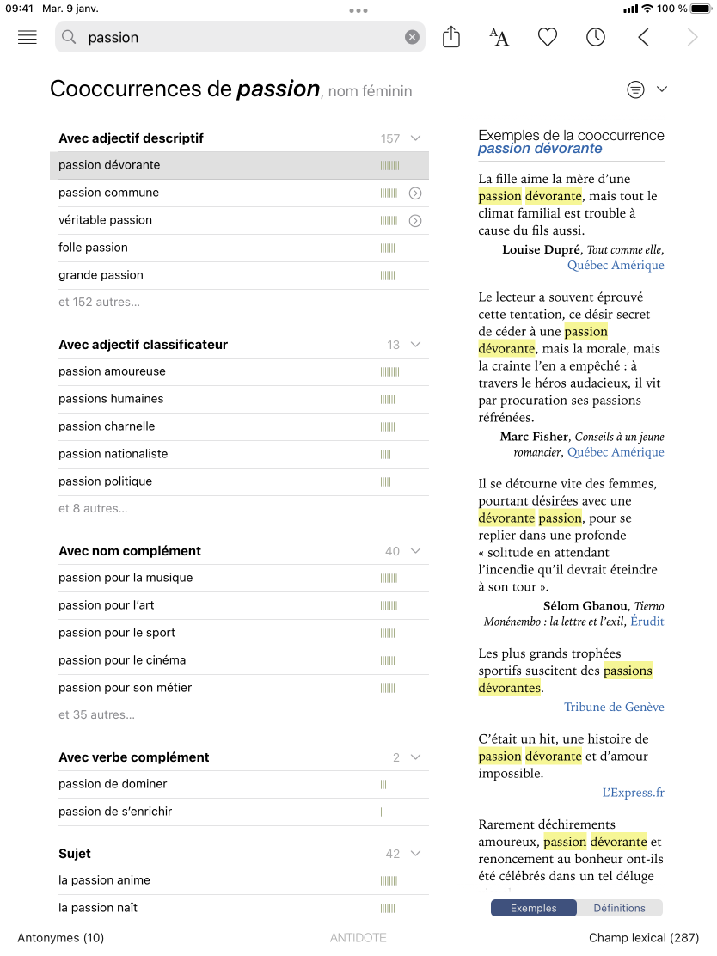Screen dimensions: 717x956
Task: Open the Tribune de Genève source link
Action: (x=614, y=707)
